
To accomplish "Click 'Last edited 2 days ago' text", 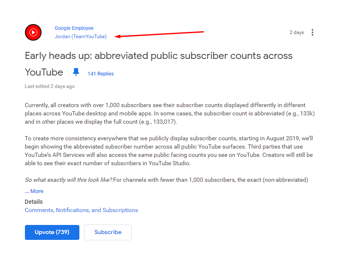I will click(50, 86).
